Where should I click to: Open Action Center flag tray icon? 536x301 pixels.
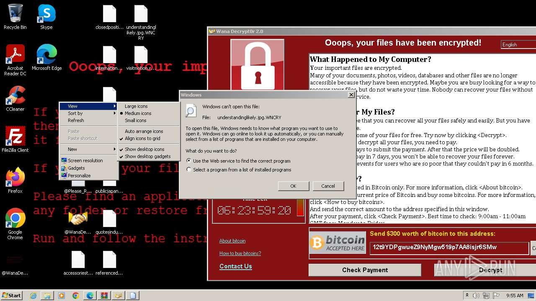tap(496, 296)
